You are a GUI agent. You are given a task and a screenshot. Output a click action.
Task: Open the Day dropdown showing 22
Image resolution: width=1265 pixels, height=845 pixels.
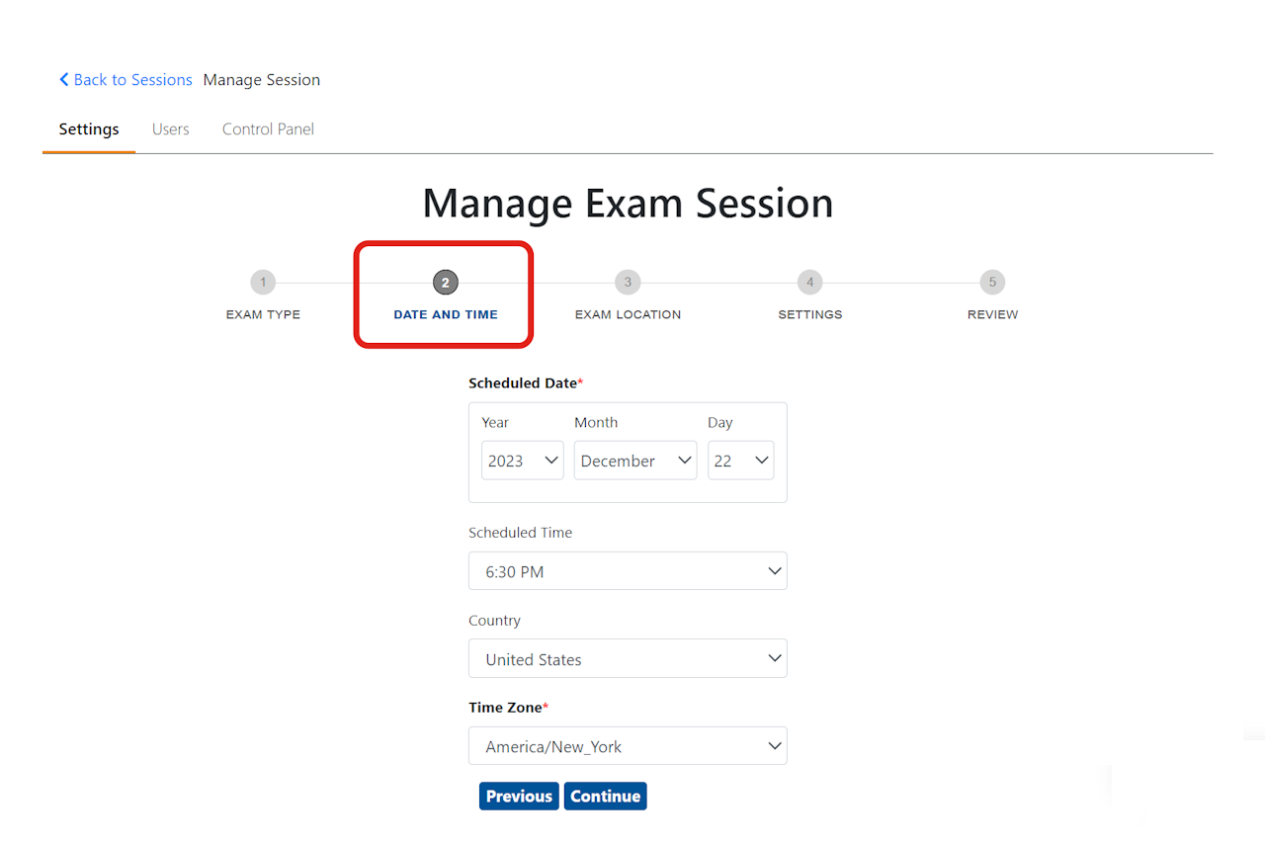click(740, 461)
